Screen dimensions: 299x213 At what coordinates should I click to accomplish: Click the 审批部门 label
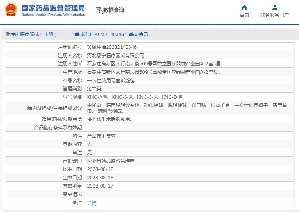point(72,161)
